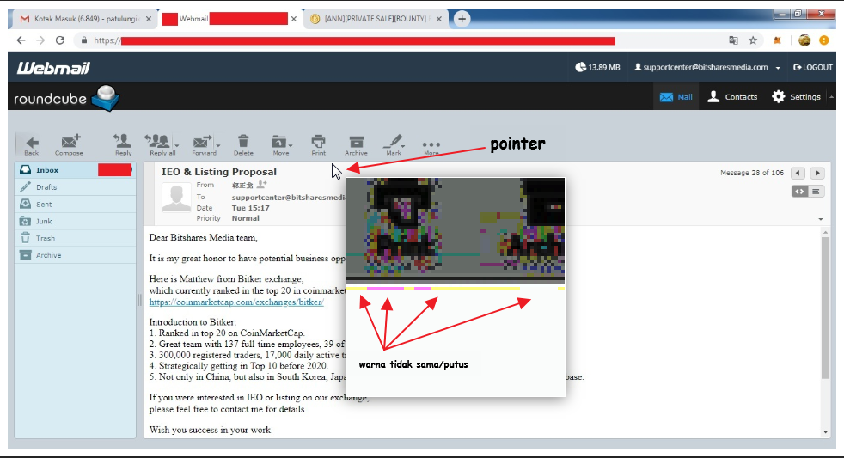Click the browser back arrow

tap(21, 40)
